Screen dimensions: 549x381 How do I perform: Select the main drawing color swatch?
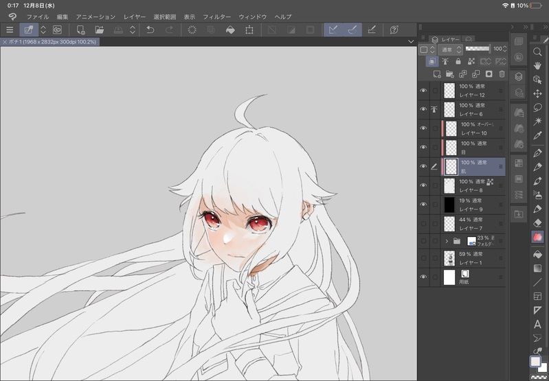pyautogui.click(x=535, y=361)
